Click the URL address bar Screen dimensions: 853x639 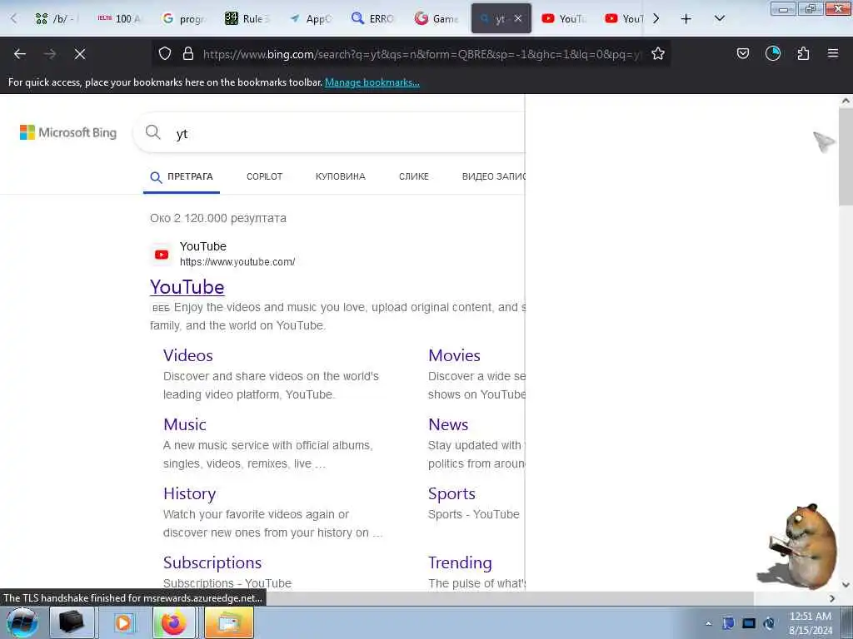click(x=422, y=54)
